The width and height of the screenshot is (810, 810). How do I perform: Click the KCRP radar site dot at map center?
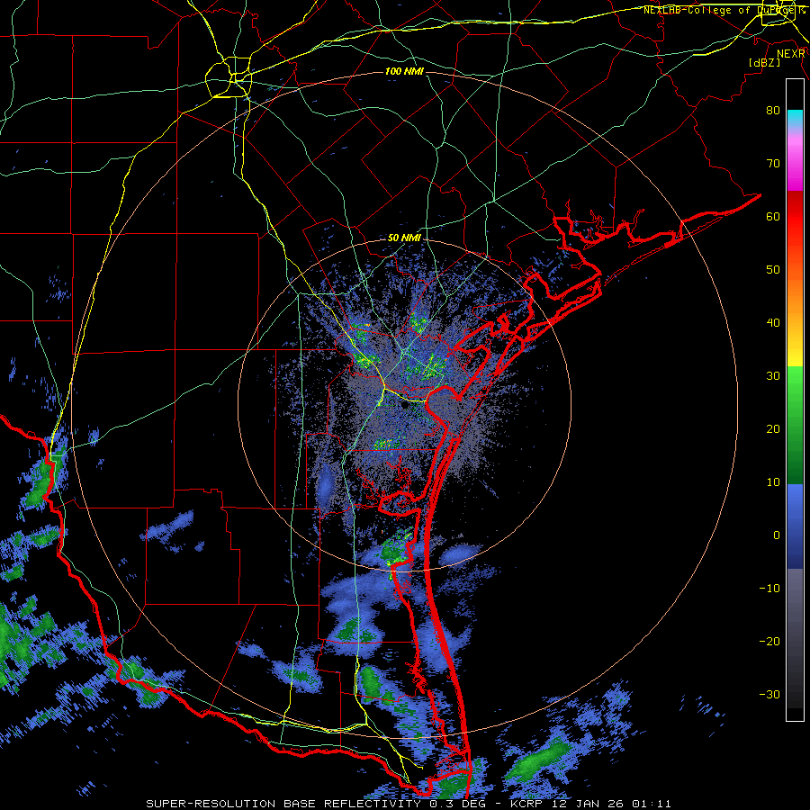405,405
